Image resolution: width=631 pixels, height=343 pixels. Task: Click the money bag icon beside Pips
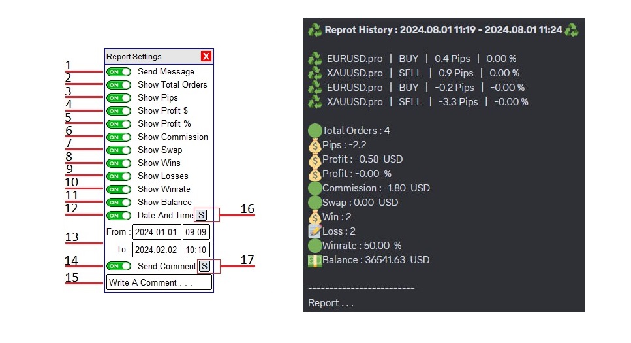pos(315,145)
